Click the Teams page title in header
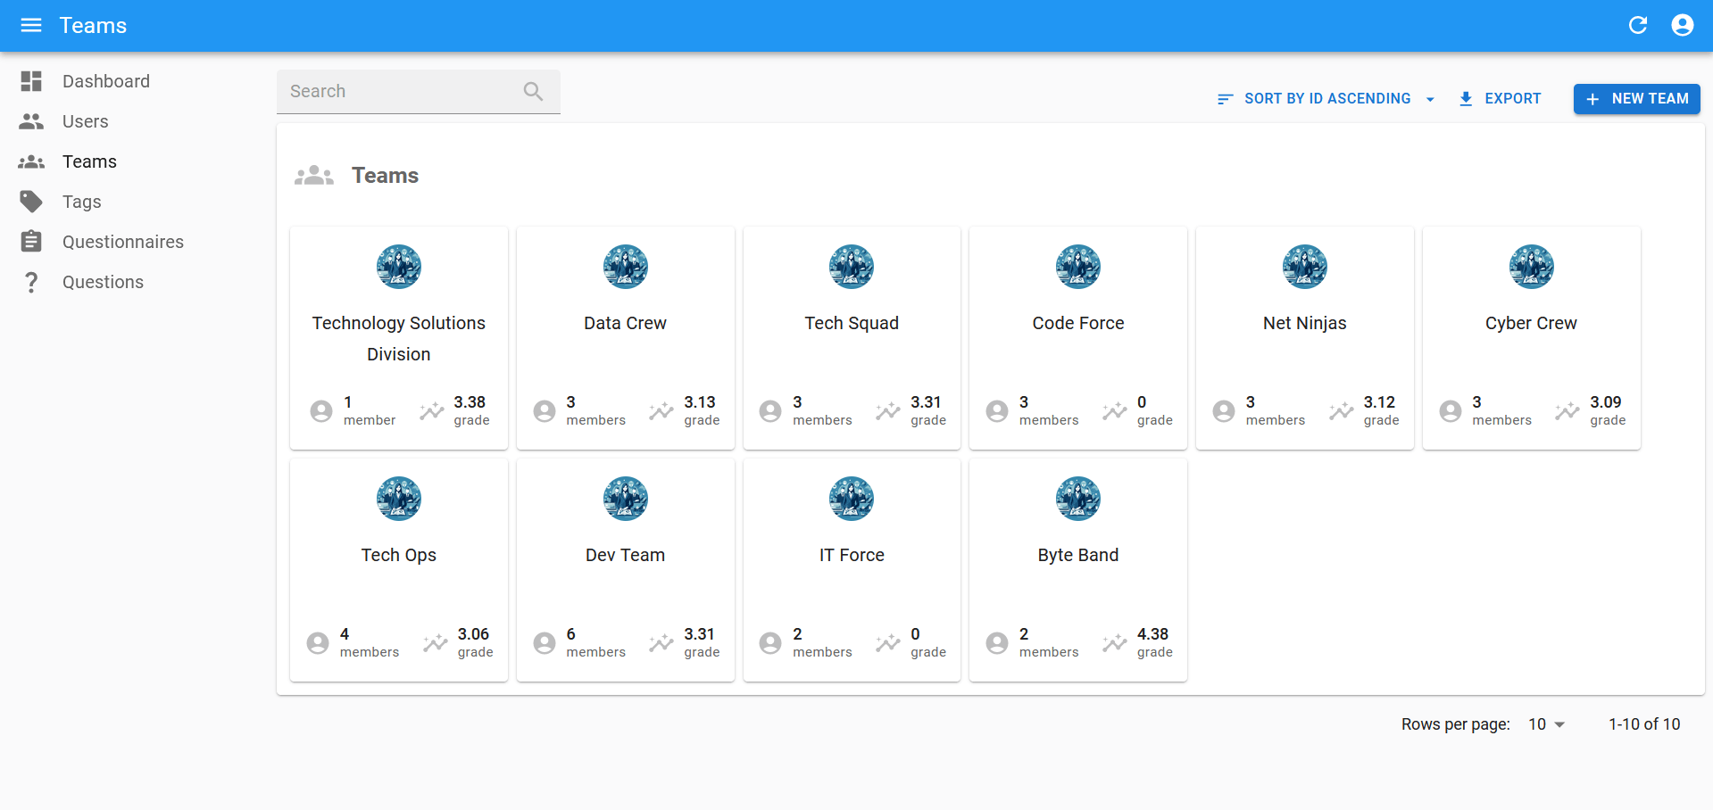 click(x=93, y=25)
